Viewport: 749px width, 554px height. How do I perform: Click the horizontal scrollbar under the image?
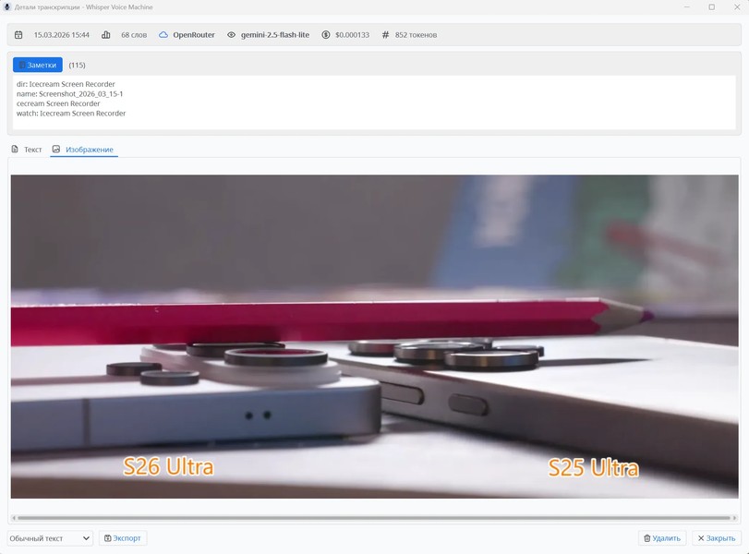pos(374,518)
